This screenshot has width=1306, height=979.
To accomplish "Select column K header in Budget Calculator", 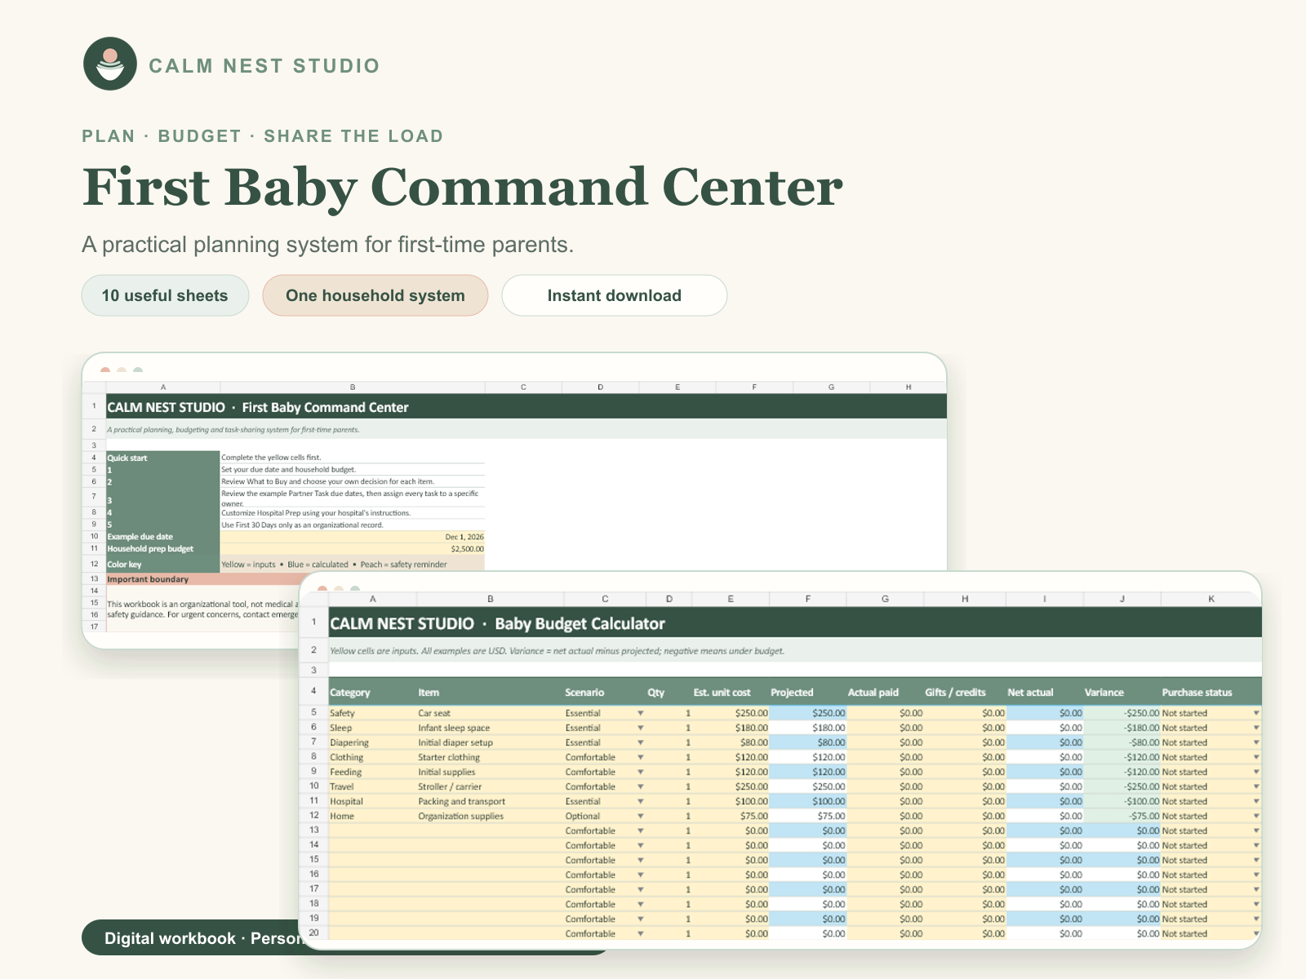I will click(x=1211, y=599).
